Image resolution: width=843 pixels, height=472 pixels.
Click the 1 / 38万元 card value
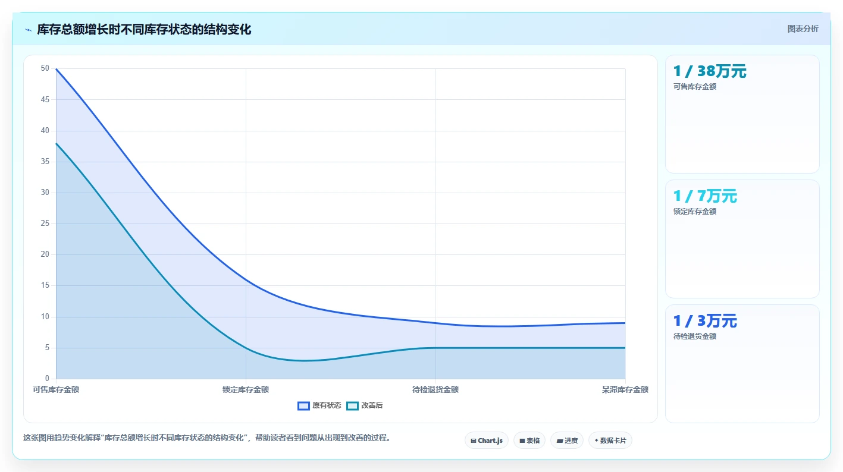coord(710,71)
